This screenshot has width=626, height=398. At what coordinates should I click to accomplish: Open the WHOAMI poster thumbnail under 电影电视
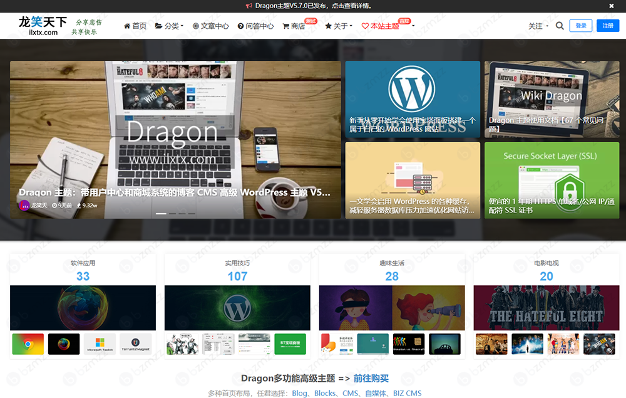tap(599, 344)
